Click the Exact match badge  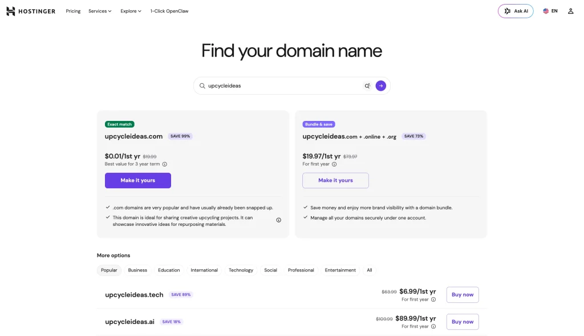click(x=120, y=124)
